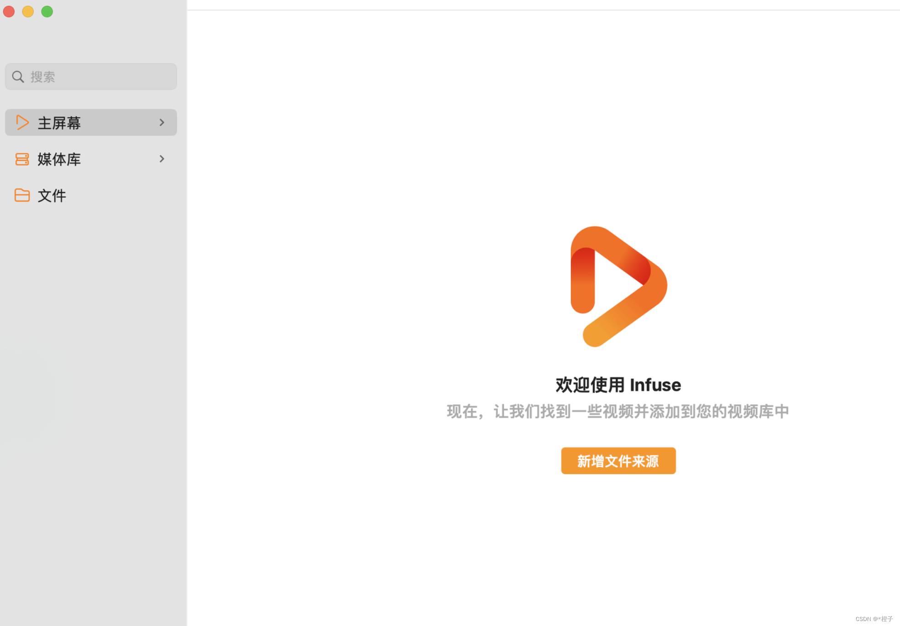Minimize the window with yellow button
This screenshot has height=626, width=900.
[x=28, y=11]
